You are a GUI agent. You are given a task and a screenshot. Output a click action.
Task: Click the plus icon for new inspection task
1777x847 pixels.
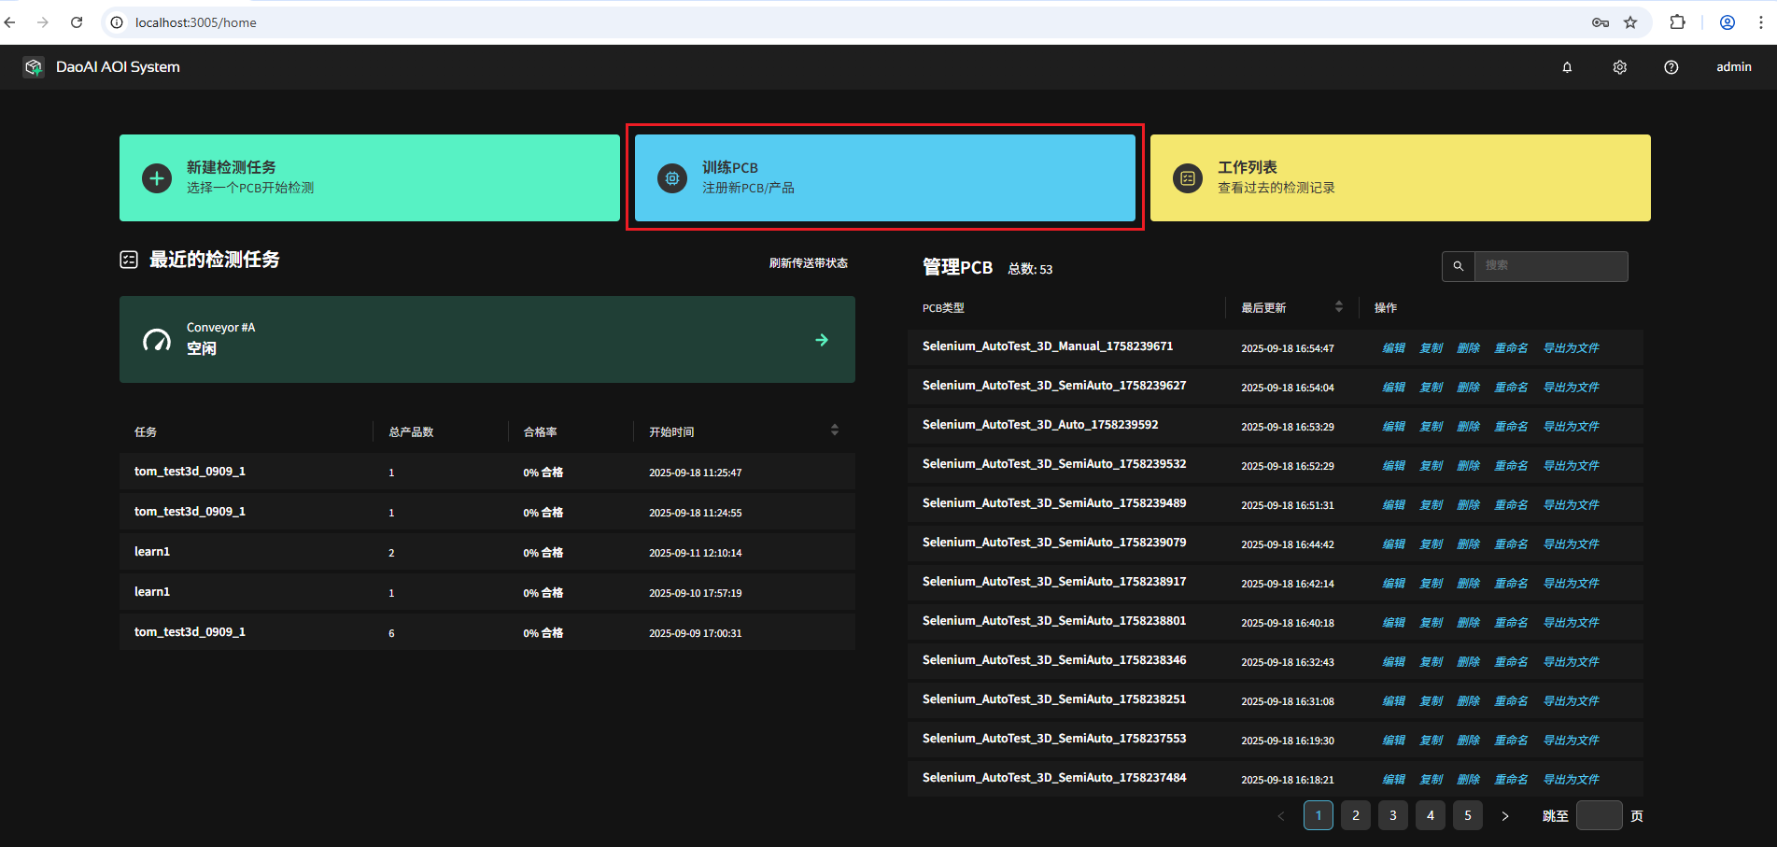(x=157, y=177)
